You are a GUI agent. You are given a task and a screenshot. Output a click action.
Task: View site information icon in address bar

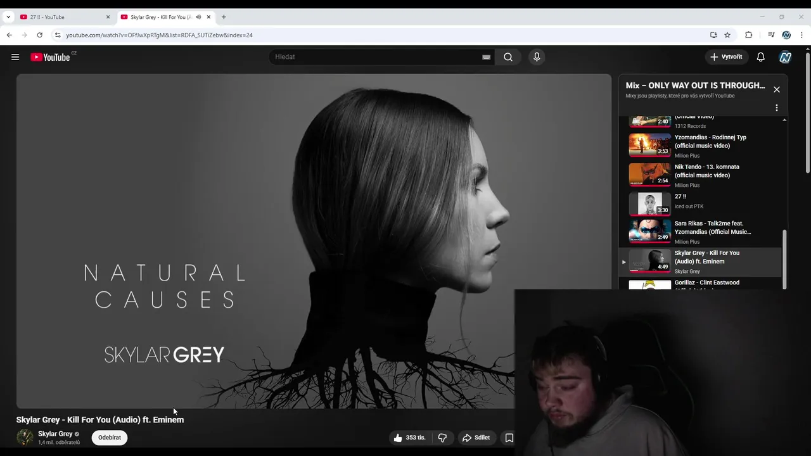tap(57, 35)
